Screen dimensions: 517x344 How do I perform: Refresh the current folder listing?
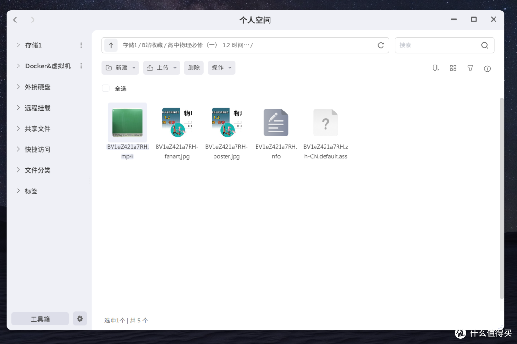381,45
